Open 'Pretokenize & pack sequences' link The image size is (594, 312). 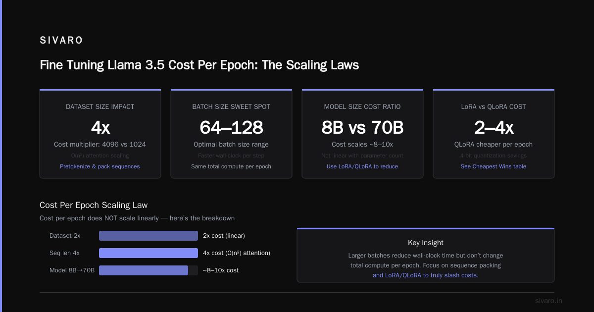(x=100, y=166)
